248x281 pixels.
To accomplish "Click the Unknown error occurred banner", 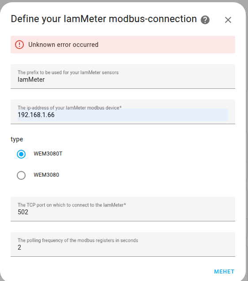I will [123, 45].
